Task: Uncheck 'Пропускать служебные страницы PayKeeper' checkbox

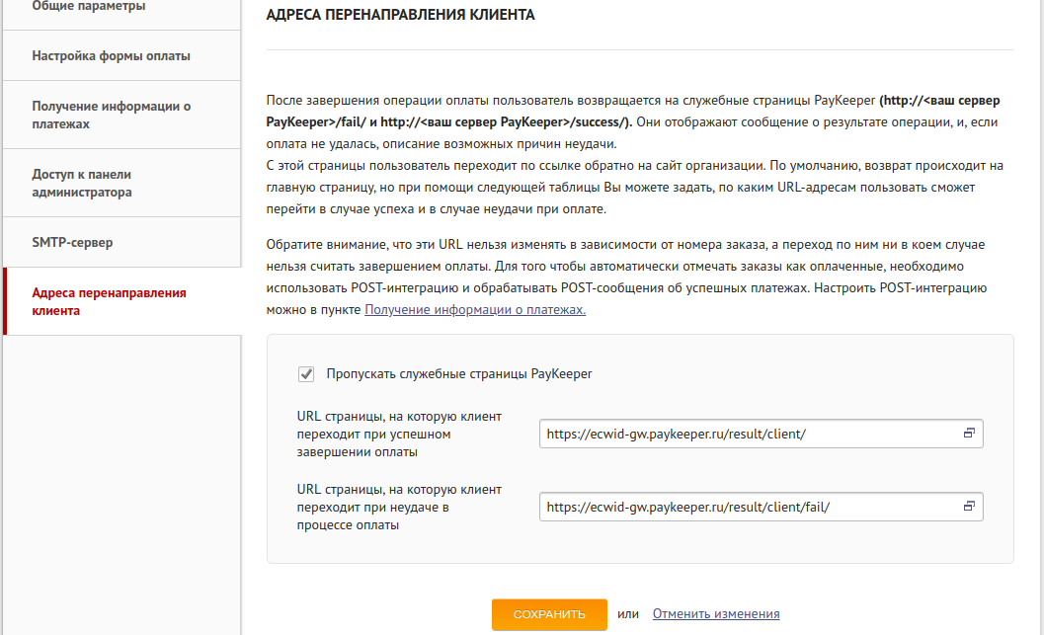Action: [306, 374]
